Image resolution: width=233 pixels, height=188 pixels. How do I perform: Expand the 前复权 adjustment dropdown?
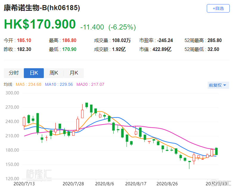[x=218, y=85]
